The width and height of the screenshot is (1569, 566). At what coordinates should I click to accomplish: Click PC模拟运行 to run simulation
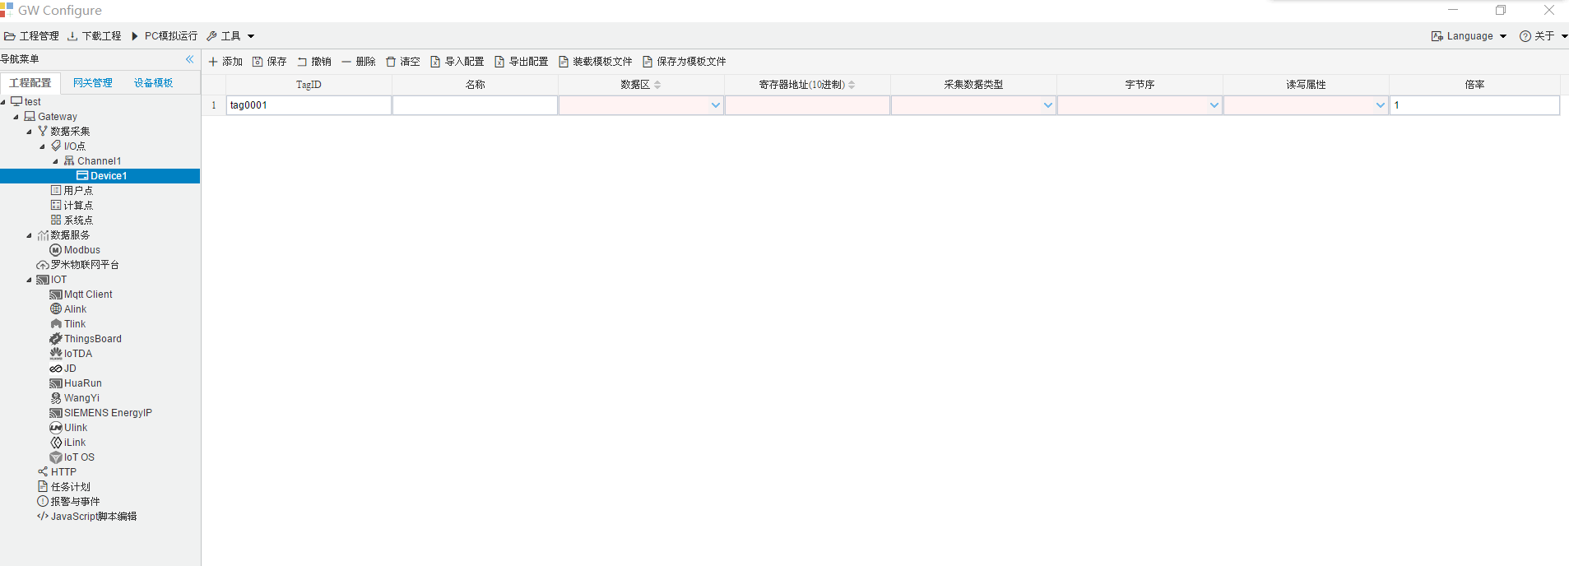pos(165,36)
